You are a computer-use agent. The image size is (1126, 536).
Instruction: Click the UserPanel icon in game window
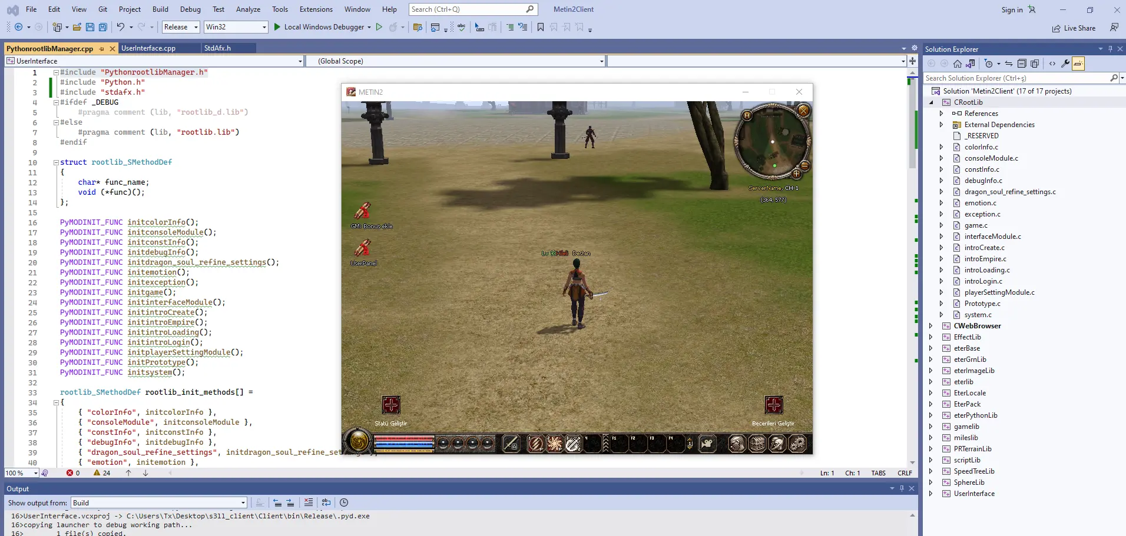362,248
